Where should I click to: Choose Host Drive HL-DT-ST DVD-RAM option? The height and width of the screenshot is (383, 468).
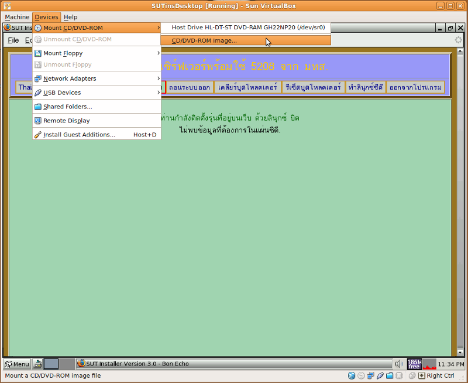coord(246,28)
